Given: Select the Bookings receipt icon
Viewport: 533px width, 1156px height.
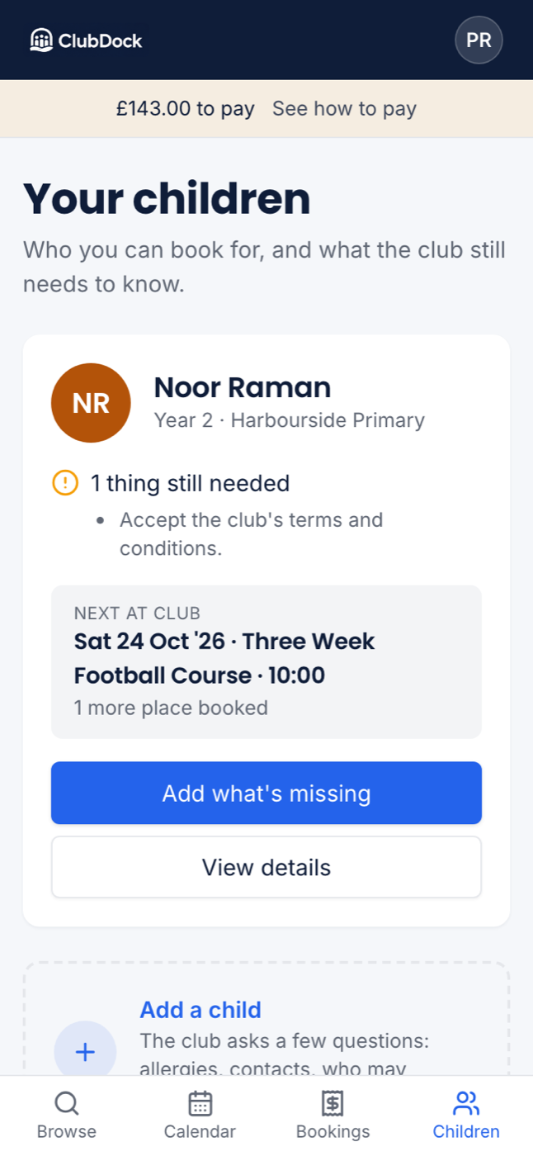Looking at the screenshot, I should [x=333, y=1103].
